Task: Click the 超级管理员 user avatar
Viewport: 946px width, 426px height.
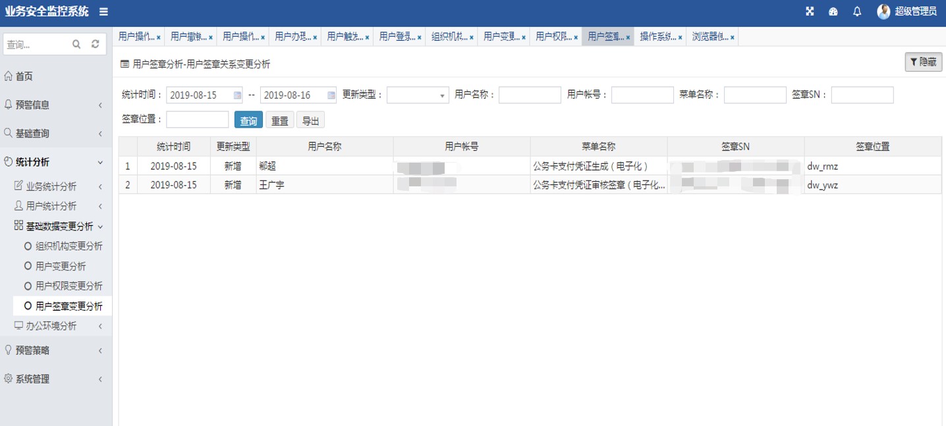Action: pyautogui.click(x=883, y=12)
